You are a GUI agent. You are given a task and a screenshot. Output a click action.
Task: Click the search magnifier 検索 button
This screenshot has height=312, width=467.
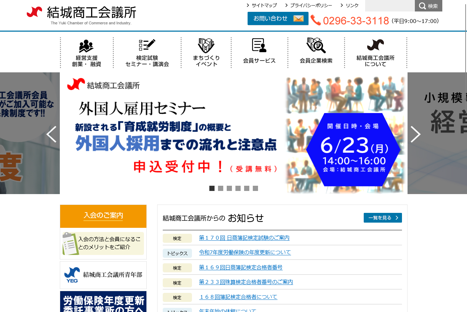tap(428, 6)
